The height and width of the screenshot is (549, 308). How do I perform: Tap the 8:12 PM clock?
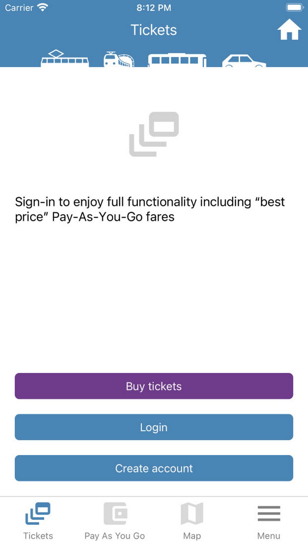pyautogui.click(x=154, y=8)
